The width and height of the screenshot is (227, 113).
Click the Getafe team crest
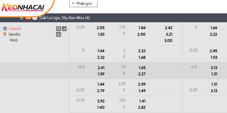[5, 29]
